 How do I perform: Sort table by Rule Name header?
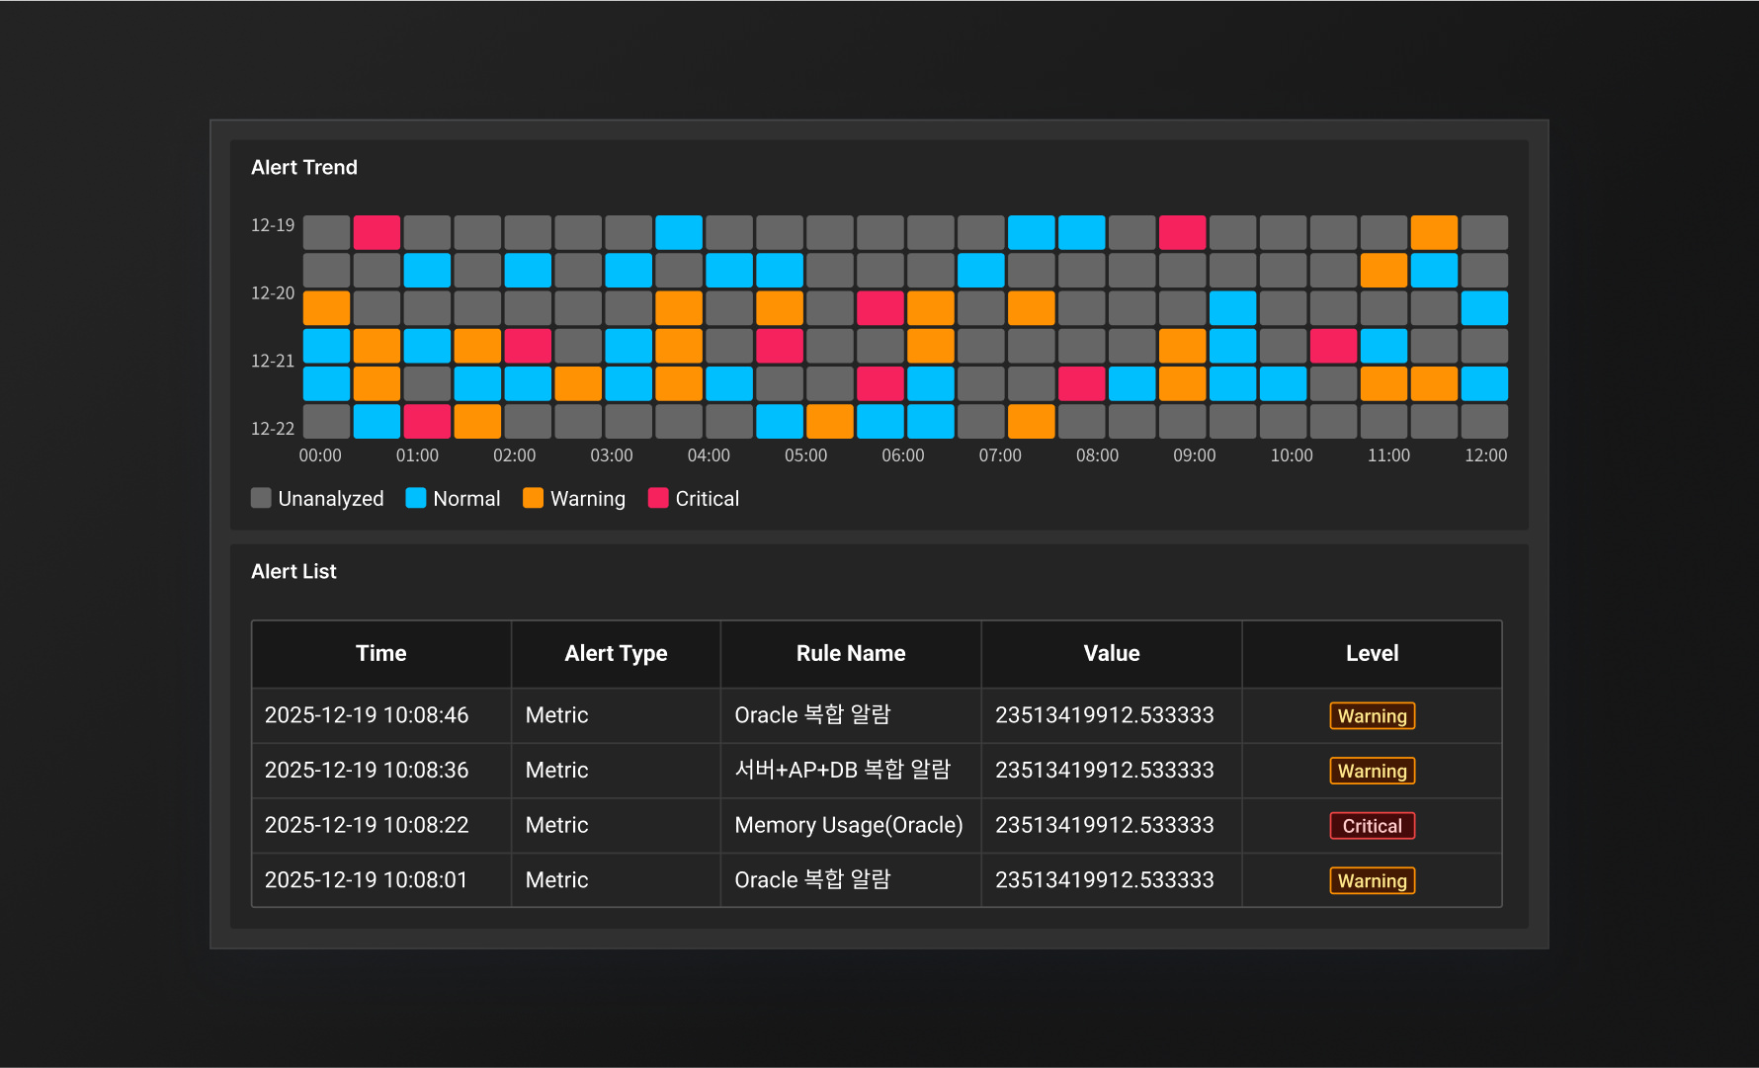[850, 653]
